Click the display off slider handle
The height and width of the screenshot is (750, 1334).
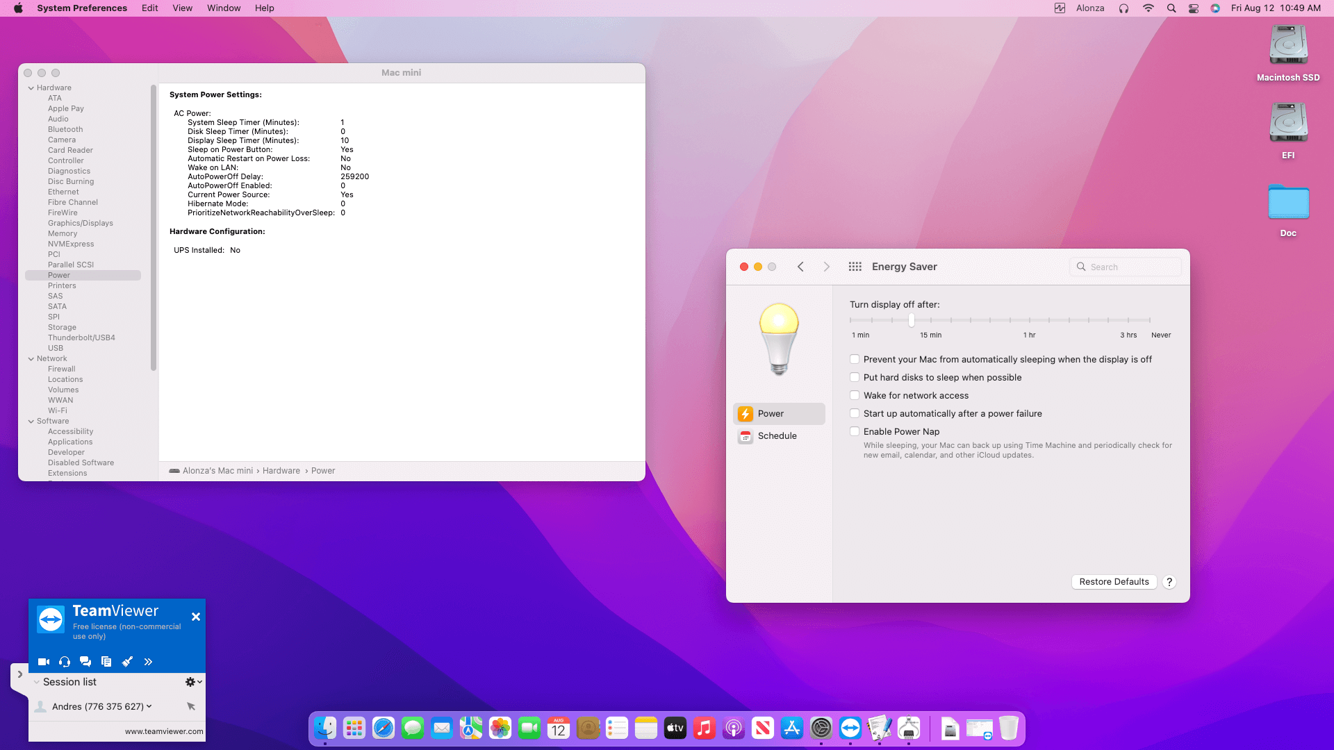tap(911, 320)
